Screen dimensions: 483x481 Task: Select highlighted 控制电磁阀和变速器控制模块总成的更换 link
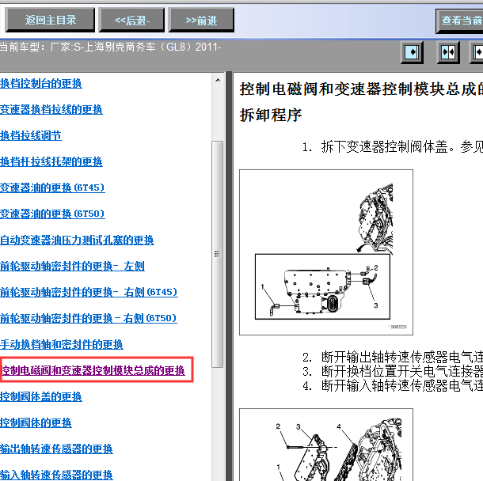point(93,370)
